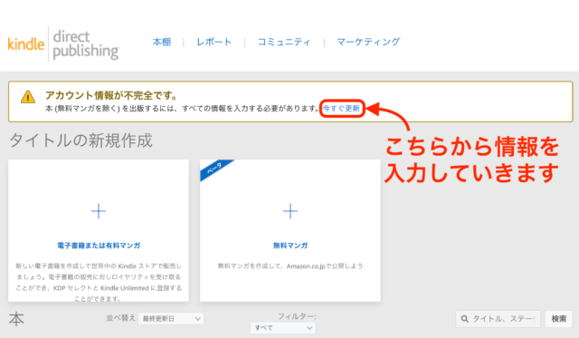Image resolution: width=579 pixels, height=338 pixels.
Task: Click the plus icon for 電子書籍または有料マンガ
Action: click(x=99, y=211)
